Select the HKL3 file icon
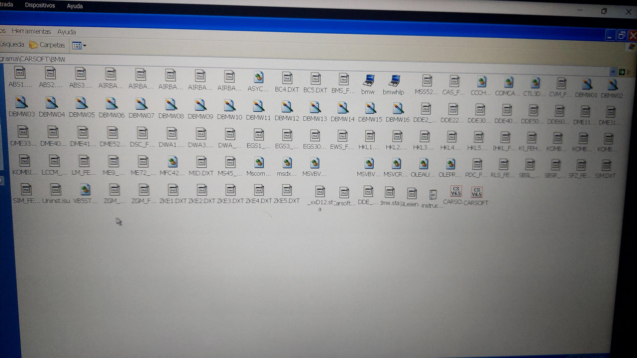This screenshot has height=358, width=637. click(425, 137)
